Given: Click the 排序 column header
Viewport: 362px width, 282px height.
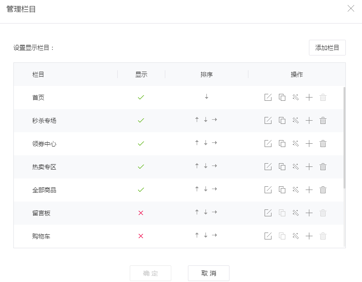Looking at the screenshot, I should tap(206, 74).
